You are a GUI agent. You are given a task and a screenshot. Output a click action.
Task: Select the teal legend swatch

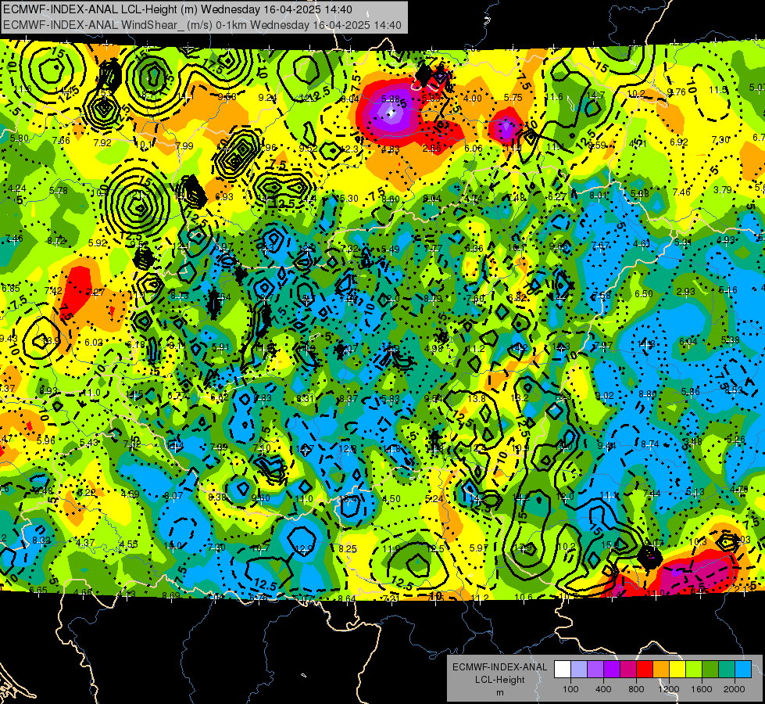point(727,669)
